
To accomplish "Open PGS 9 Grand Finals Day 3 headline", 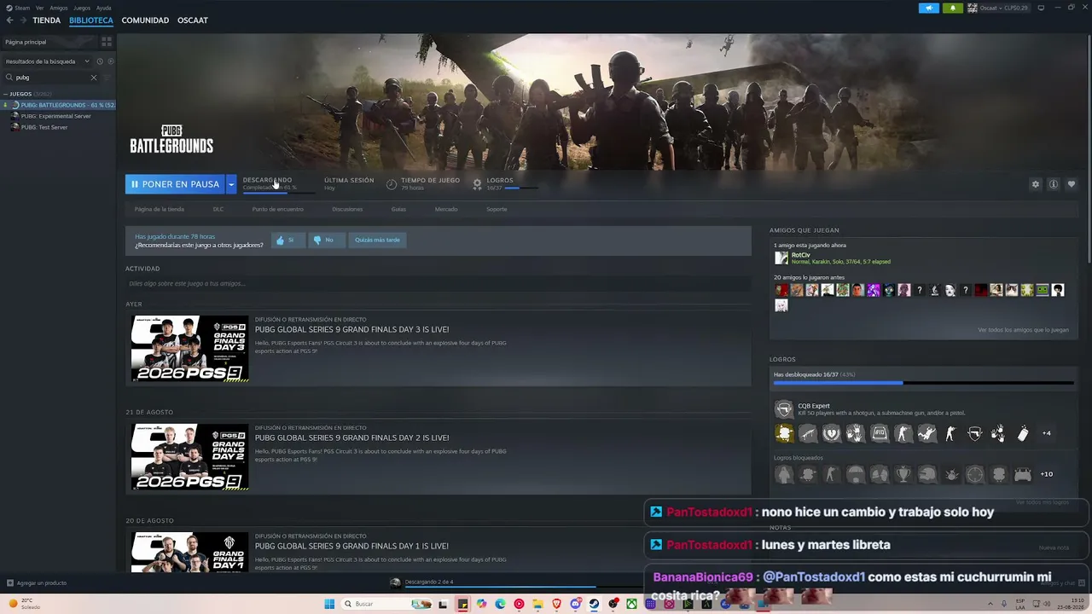I will (x=351, y=329).
